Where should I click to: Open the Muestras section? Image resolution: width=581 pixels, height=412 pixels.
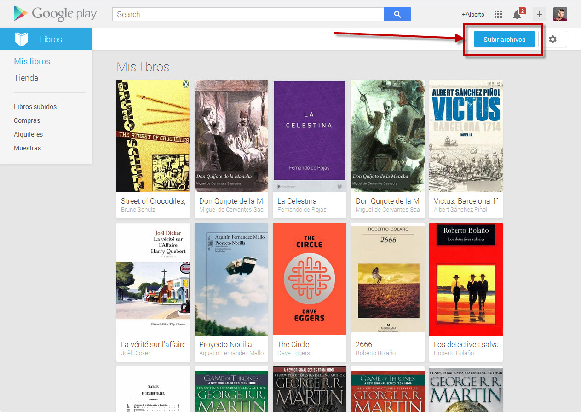(x=28, y=148)
